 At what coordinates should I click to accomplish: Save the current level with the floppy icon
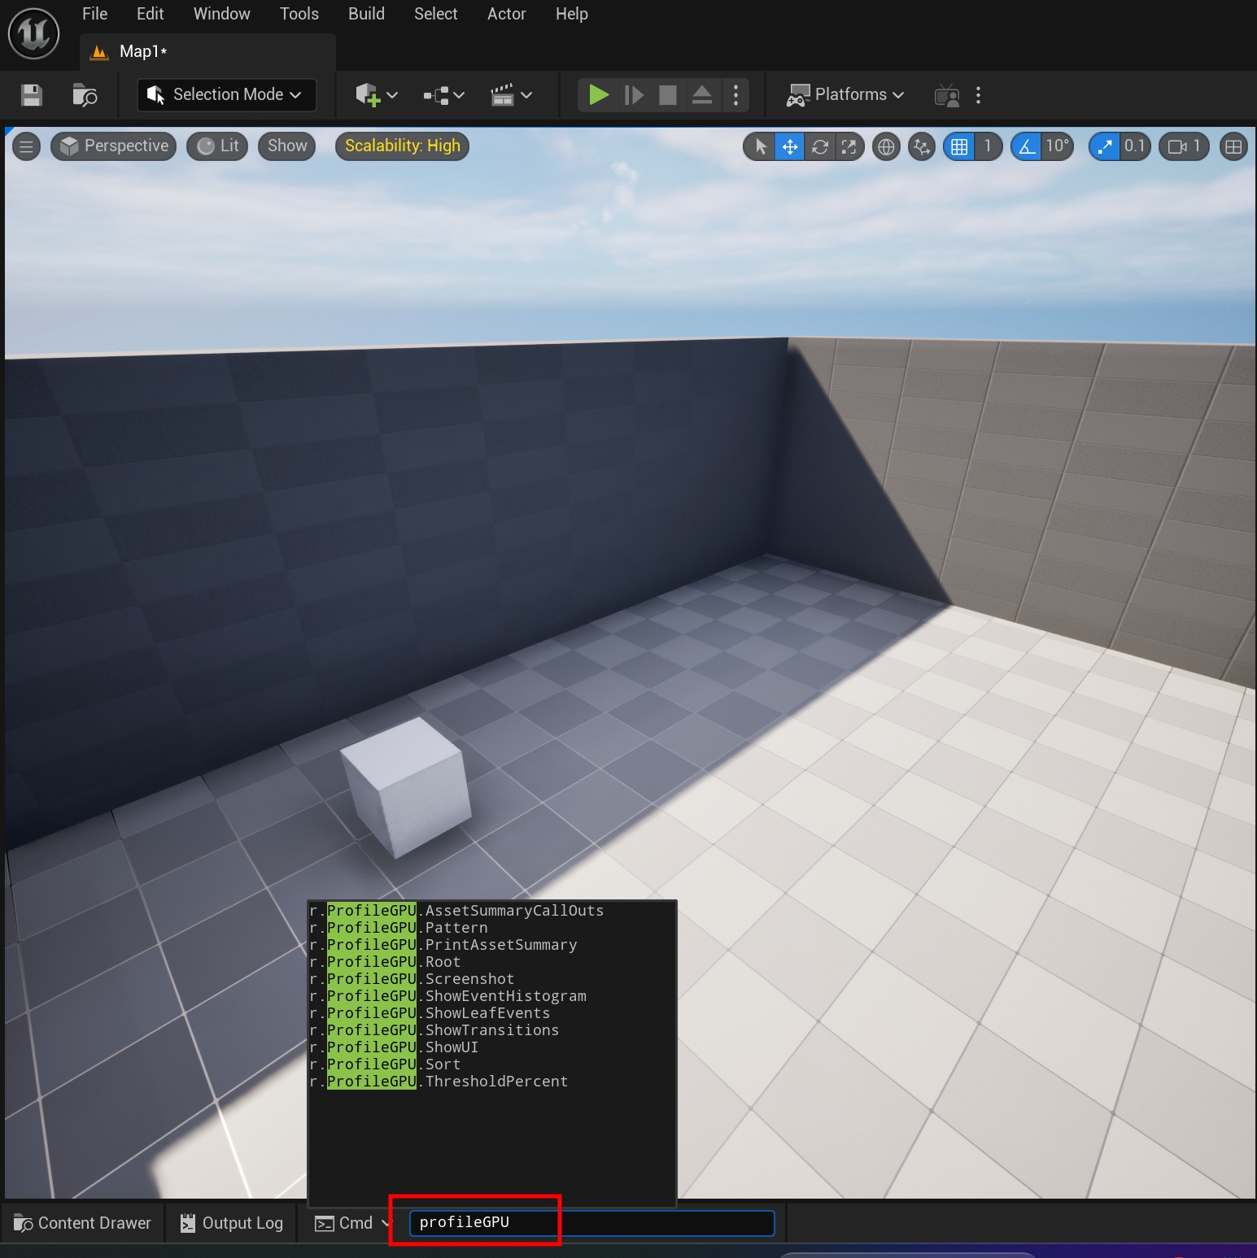click(32, 95)
